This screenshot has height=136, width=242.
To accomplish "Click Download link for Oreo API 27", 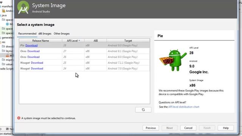I will tap(33, 51).
